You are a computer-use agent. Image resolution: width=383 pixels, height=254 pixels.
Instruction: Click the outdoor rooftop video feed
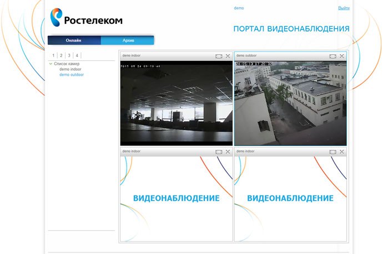pyautogui.click(x=290, y=103)
